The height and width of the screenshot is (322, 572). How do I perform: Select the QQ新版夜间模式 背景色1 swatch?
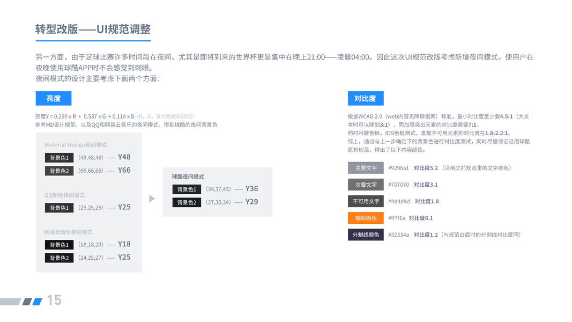click(59, 208)
